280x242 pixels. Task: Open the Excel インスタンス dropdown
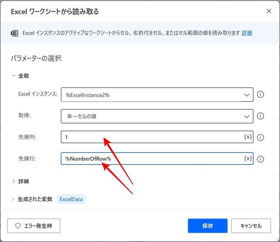click(157, 95)
